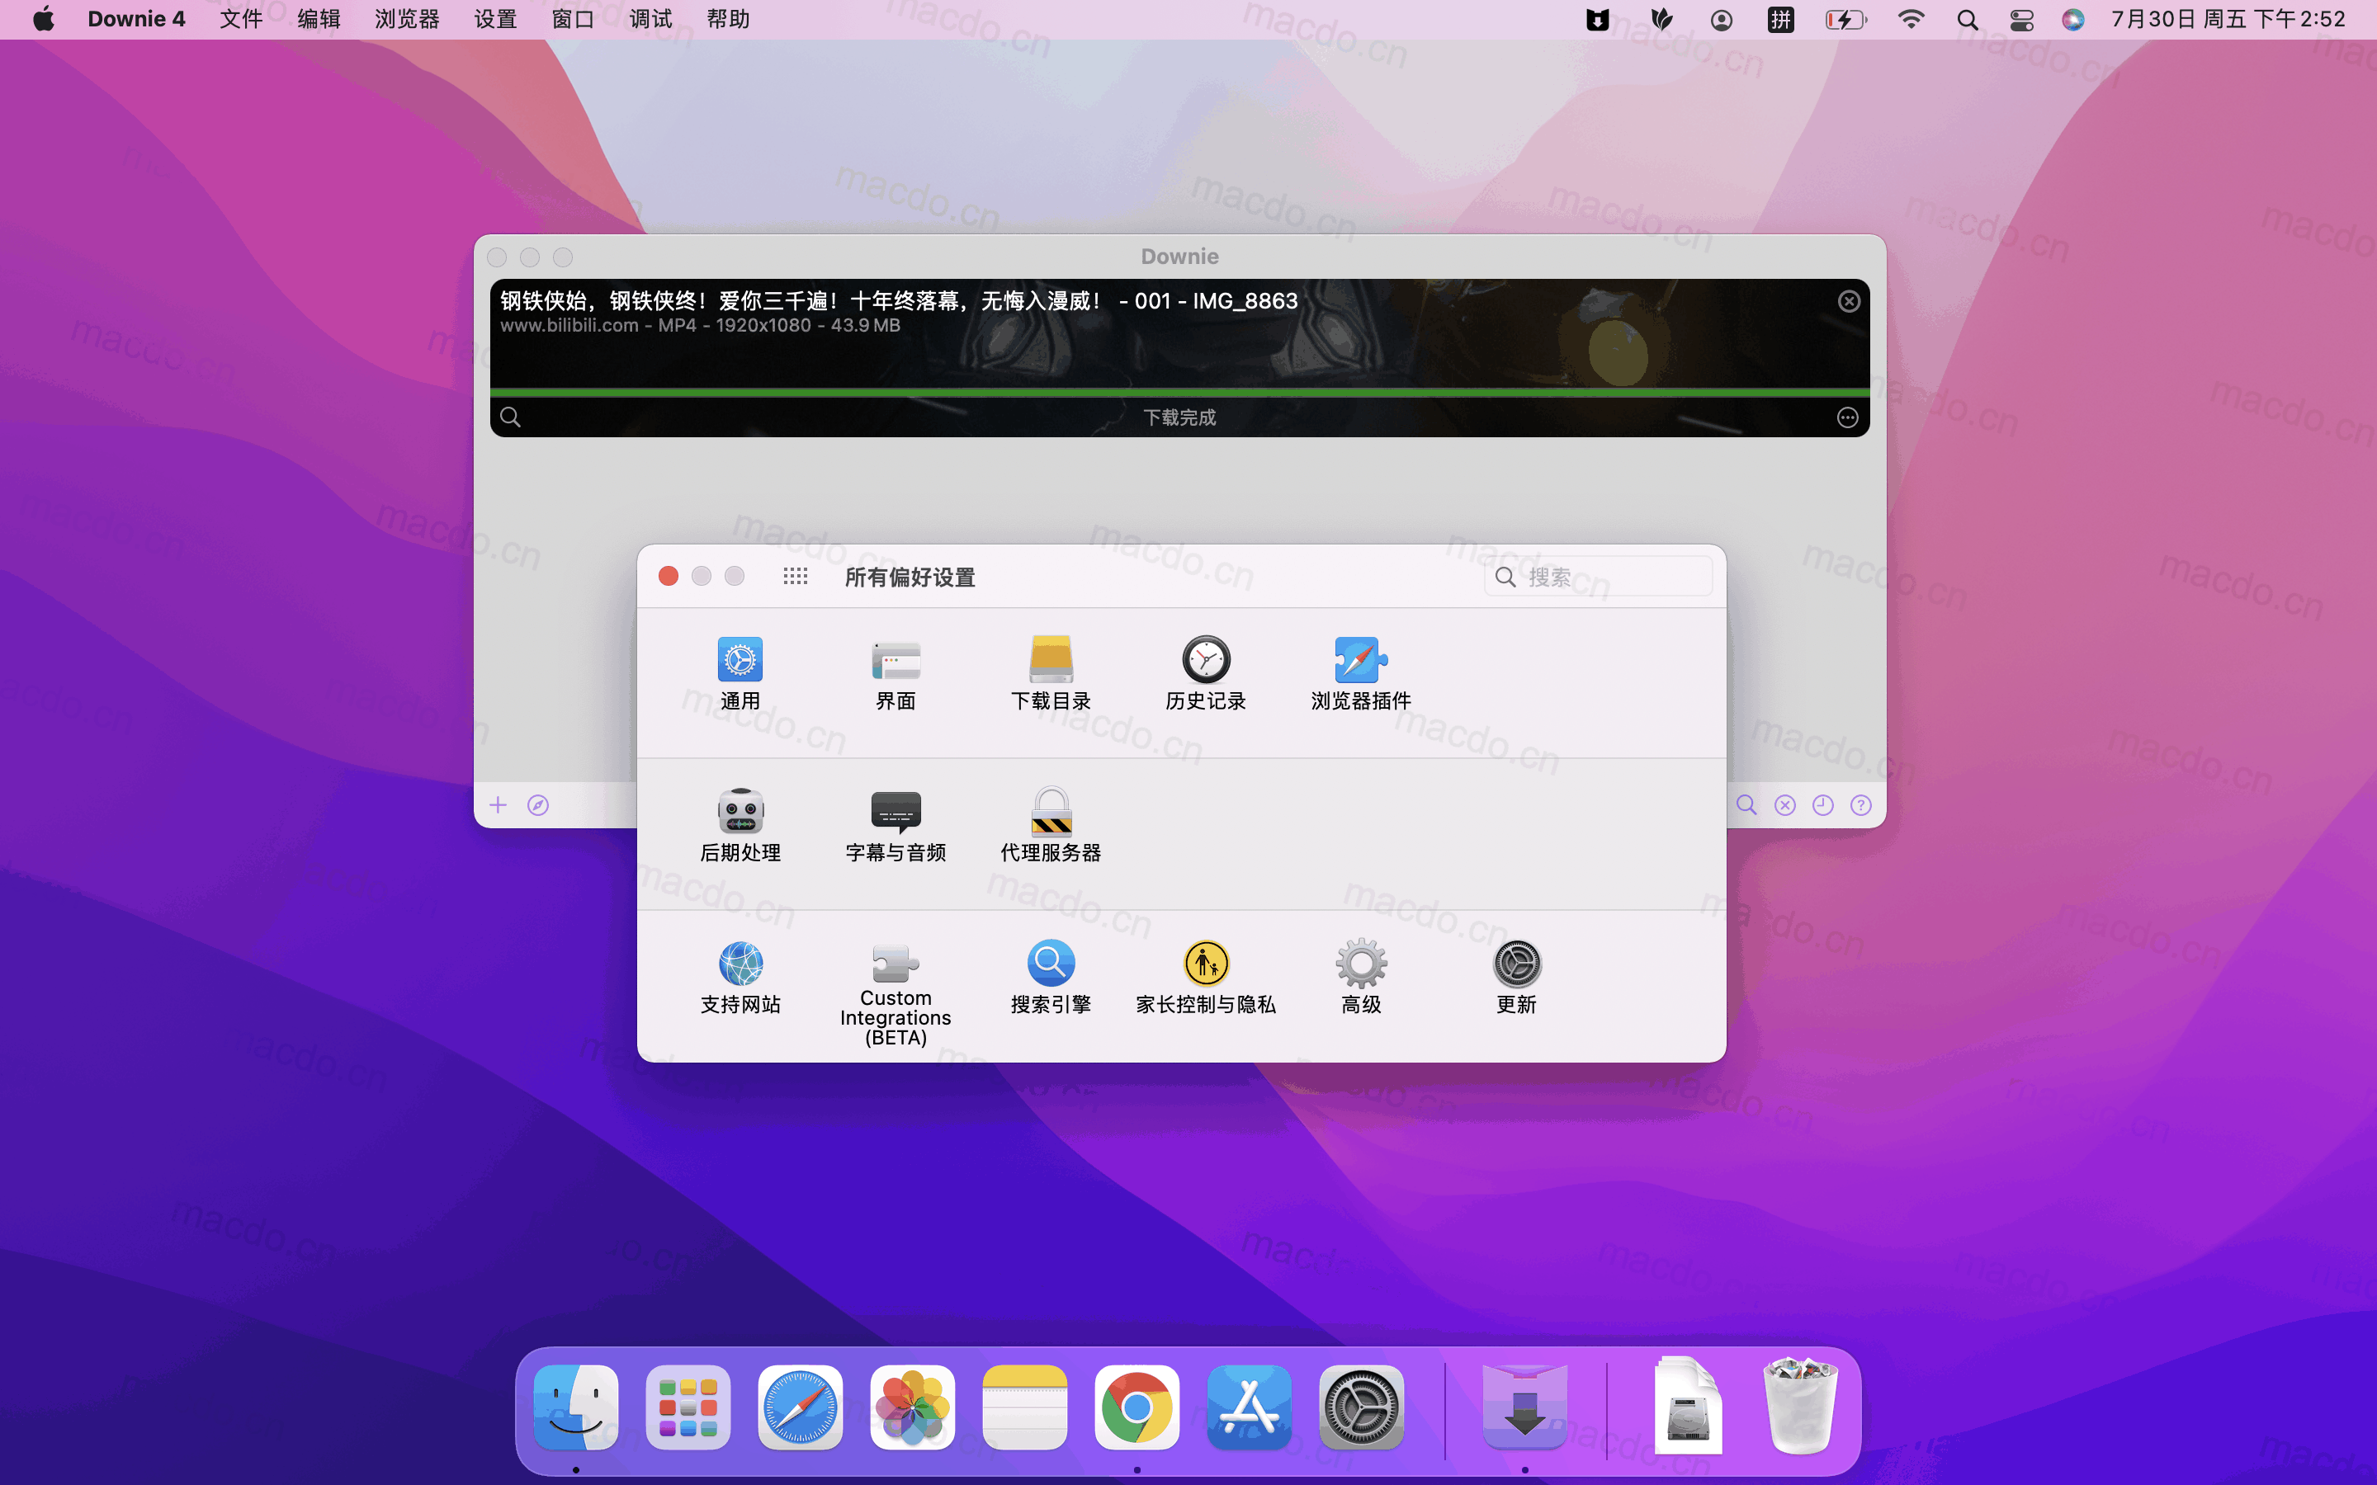Open the 编辑 menu

319,20
